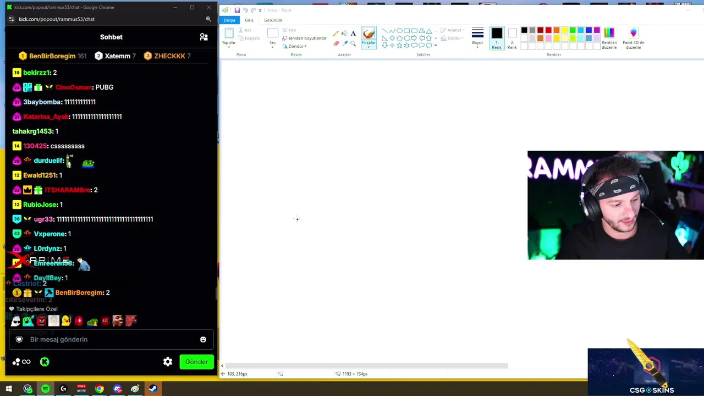Pick the green color swatch
Screen dimensions: 704x396
(x=573, y=30)
